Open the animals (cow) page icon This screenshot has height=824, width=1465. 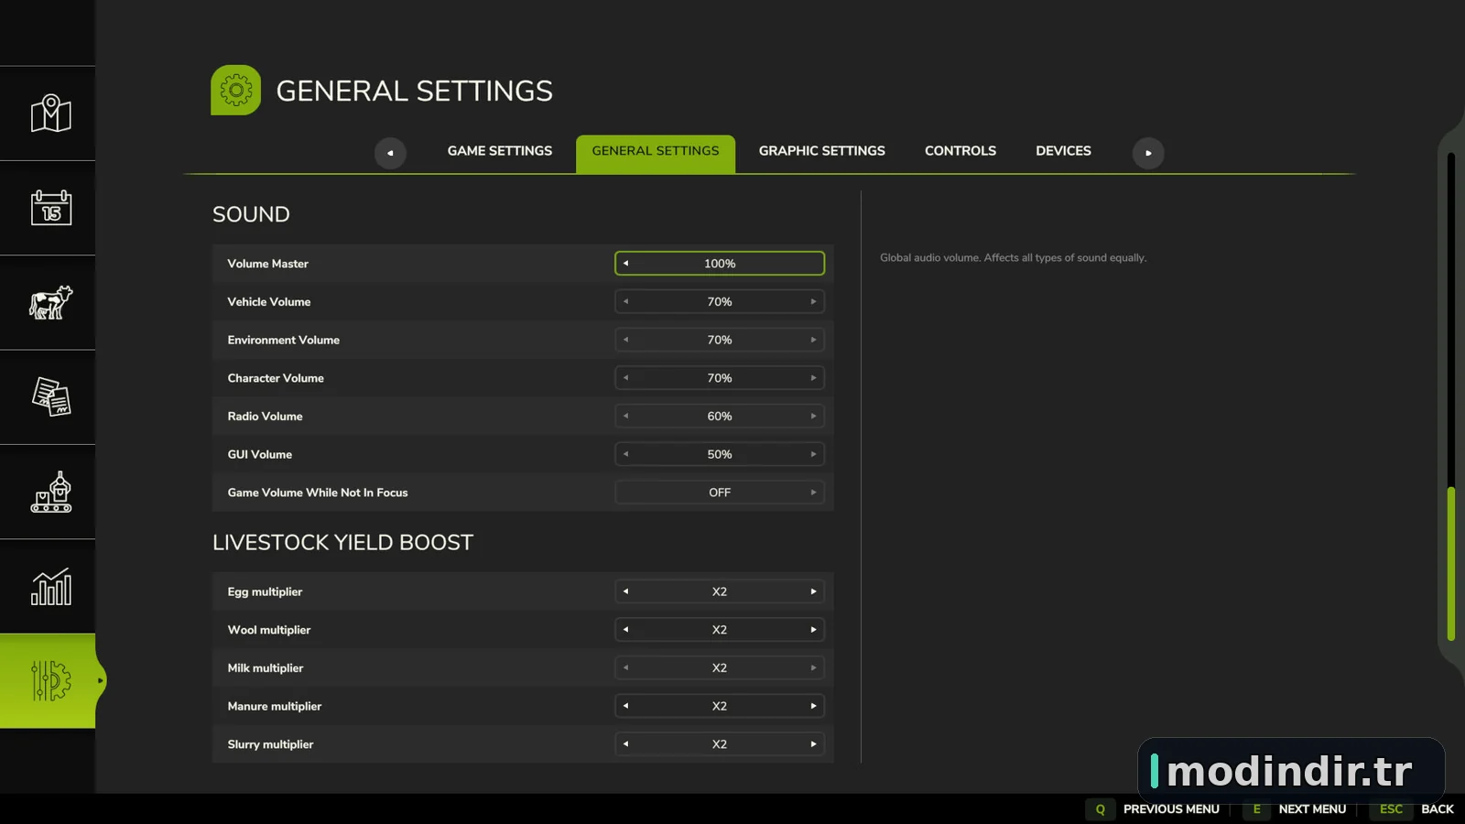point(51,302)
